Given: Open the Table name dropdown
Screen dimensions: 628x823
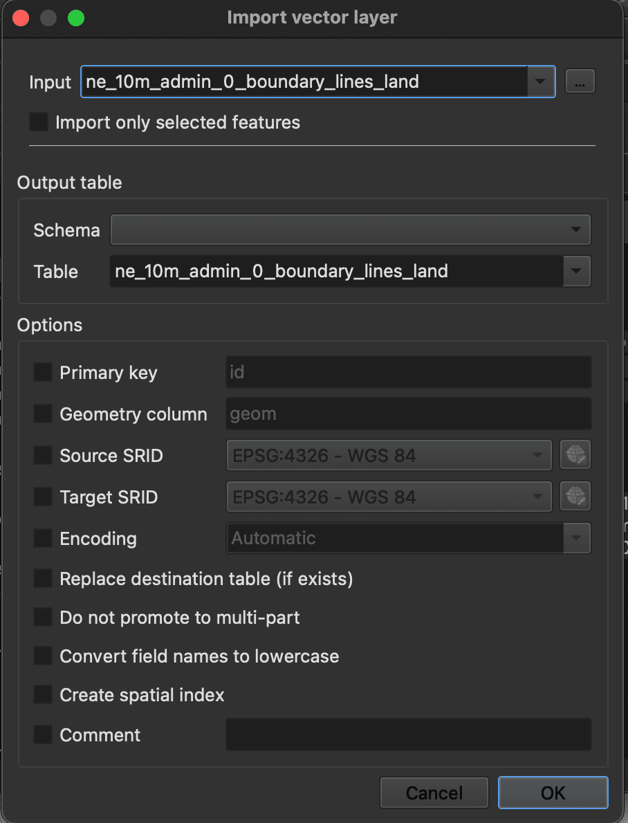Looking at the screenshot, I should (x=576, y=271).
